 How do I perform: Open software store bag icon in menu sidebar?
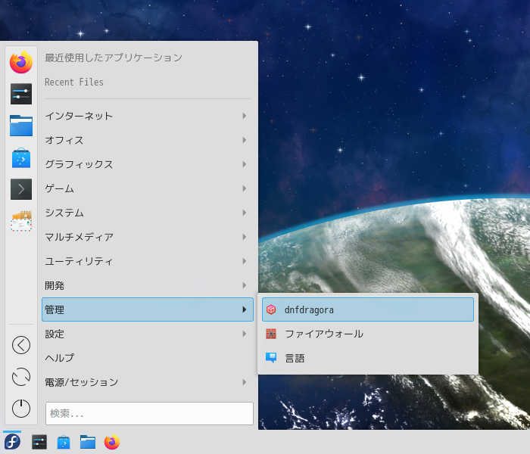click(x=21, y=157)
